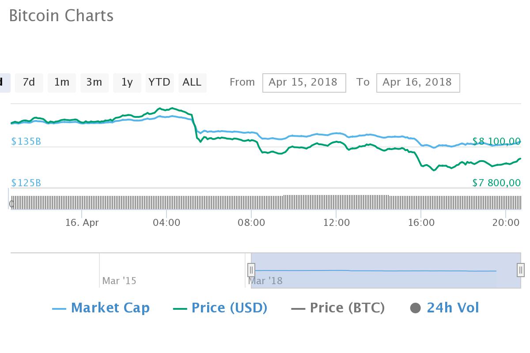Toggle the 24h Vol volume bars off
This screenshot has height=353, width=530.
452,308
